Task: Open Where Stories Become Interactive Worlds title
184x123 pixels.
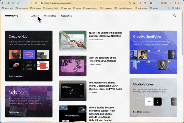Action: tap(102, 114)
